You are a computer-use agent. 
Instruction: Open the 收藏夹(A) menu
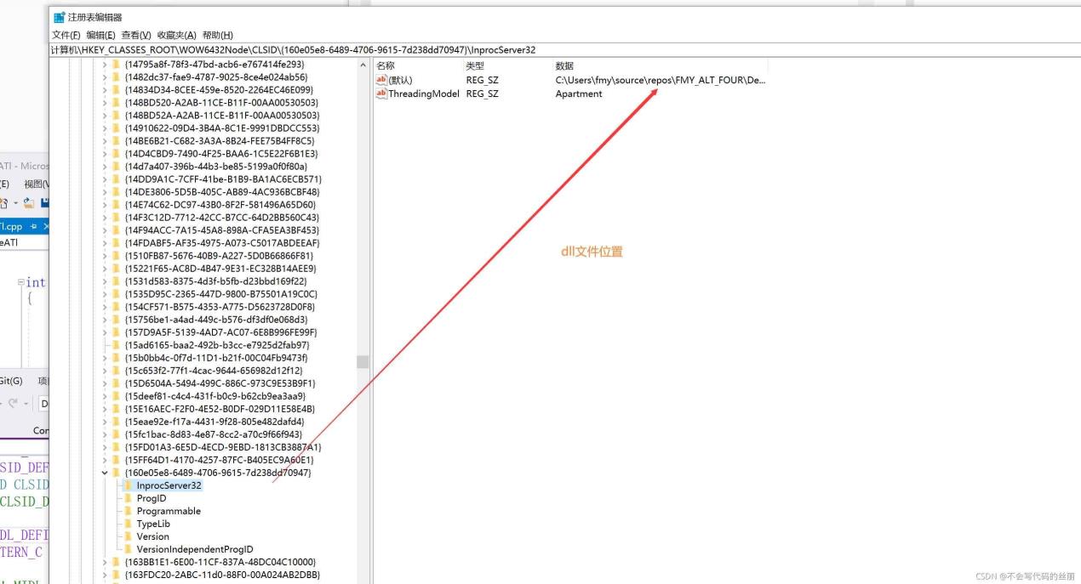[176, 35]
